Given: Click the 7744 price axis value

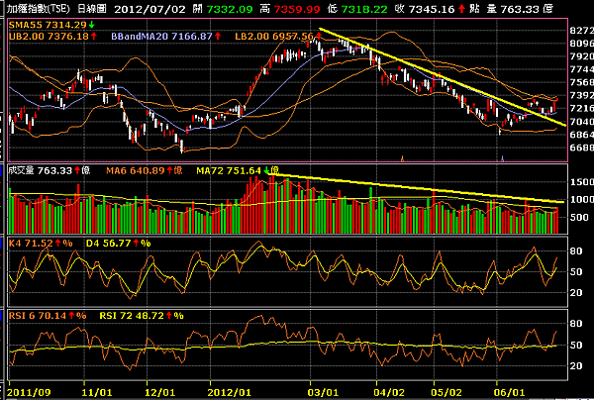Looking at the screenshot, I should [581, 69].
